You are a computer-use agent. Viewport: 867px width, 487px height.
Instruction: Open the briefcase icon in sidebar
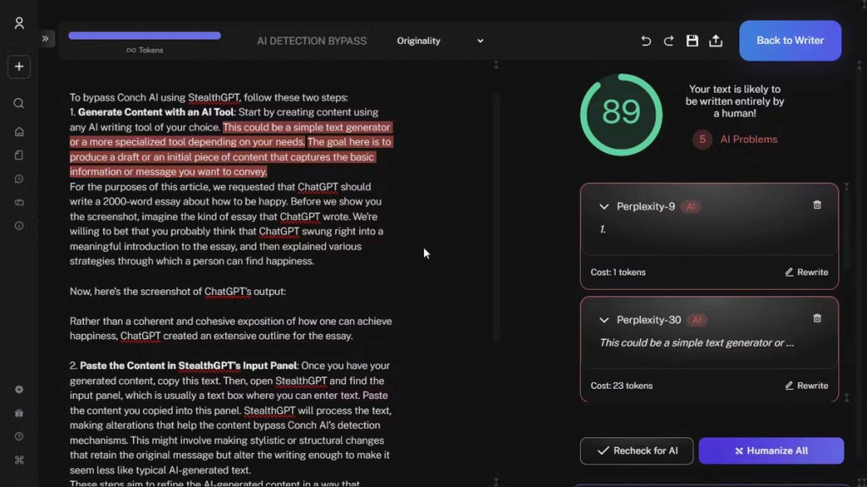point(19,203)
